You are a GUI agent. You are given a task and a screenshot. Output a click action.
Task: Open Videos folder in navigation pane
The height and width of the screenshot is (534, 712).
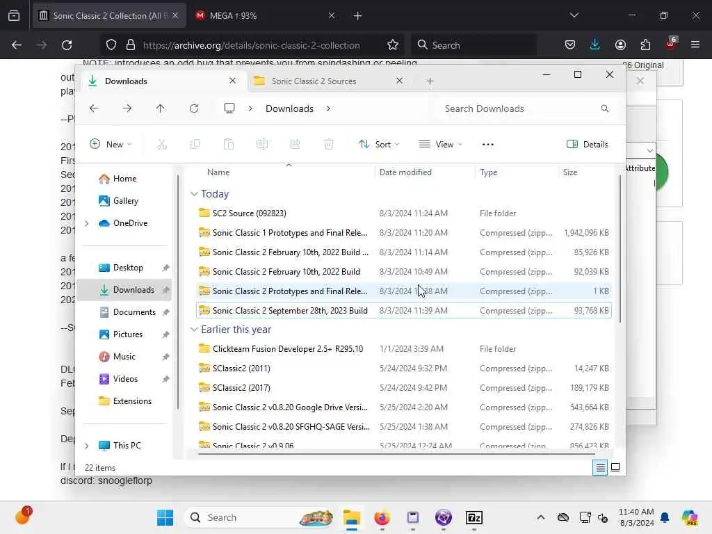[125, 379]
